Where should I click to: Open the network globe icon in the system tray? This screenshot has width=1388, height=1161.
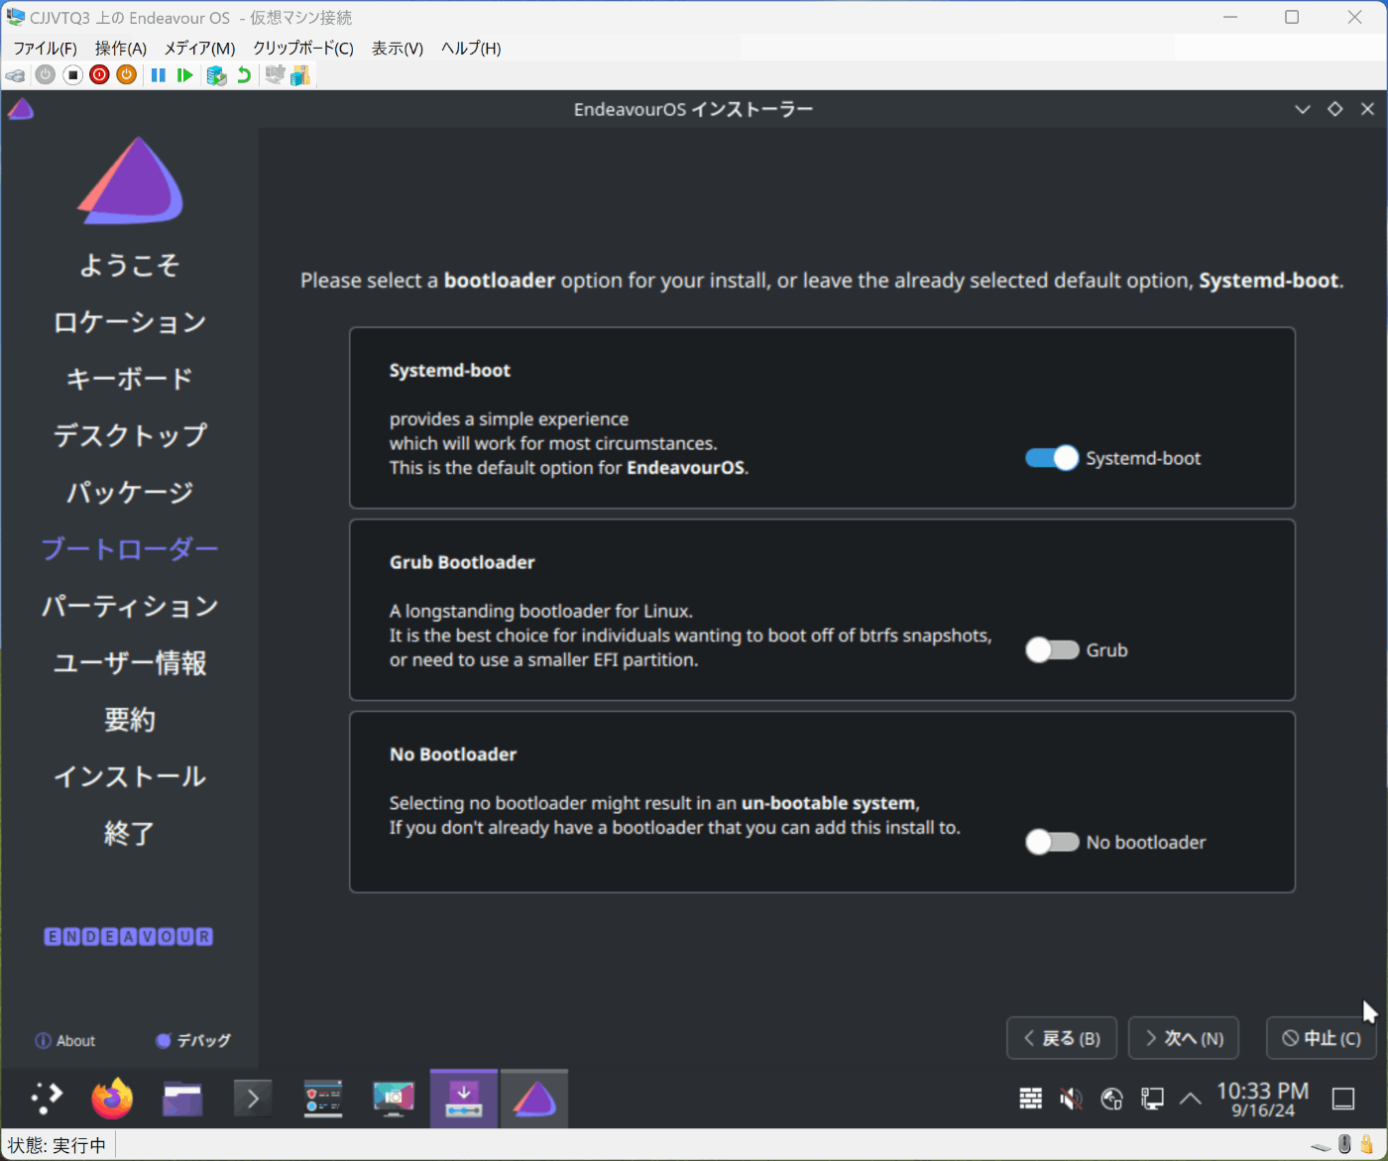click(1112, 1099)
